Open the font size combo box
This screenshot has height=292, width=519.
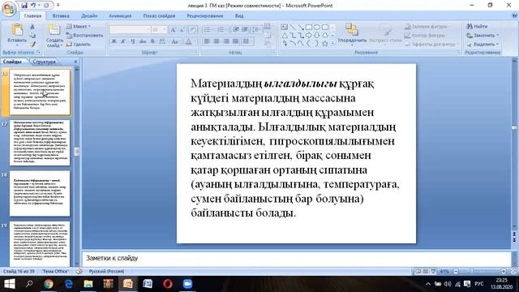pyautogui.click(x=159, y=30)
